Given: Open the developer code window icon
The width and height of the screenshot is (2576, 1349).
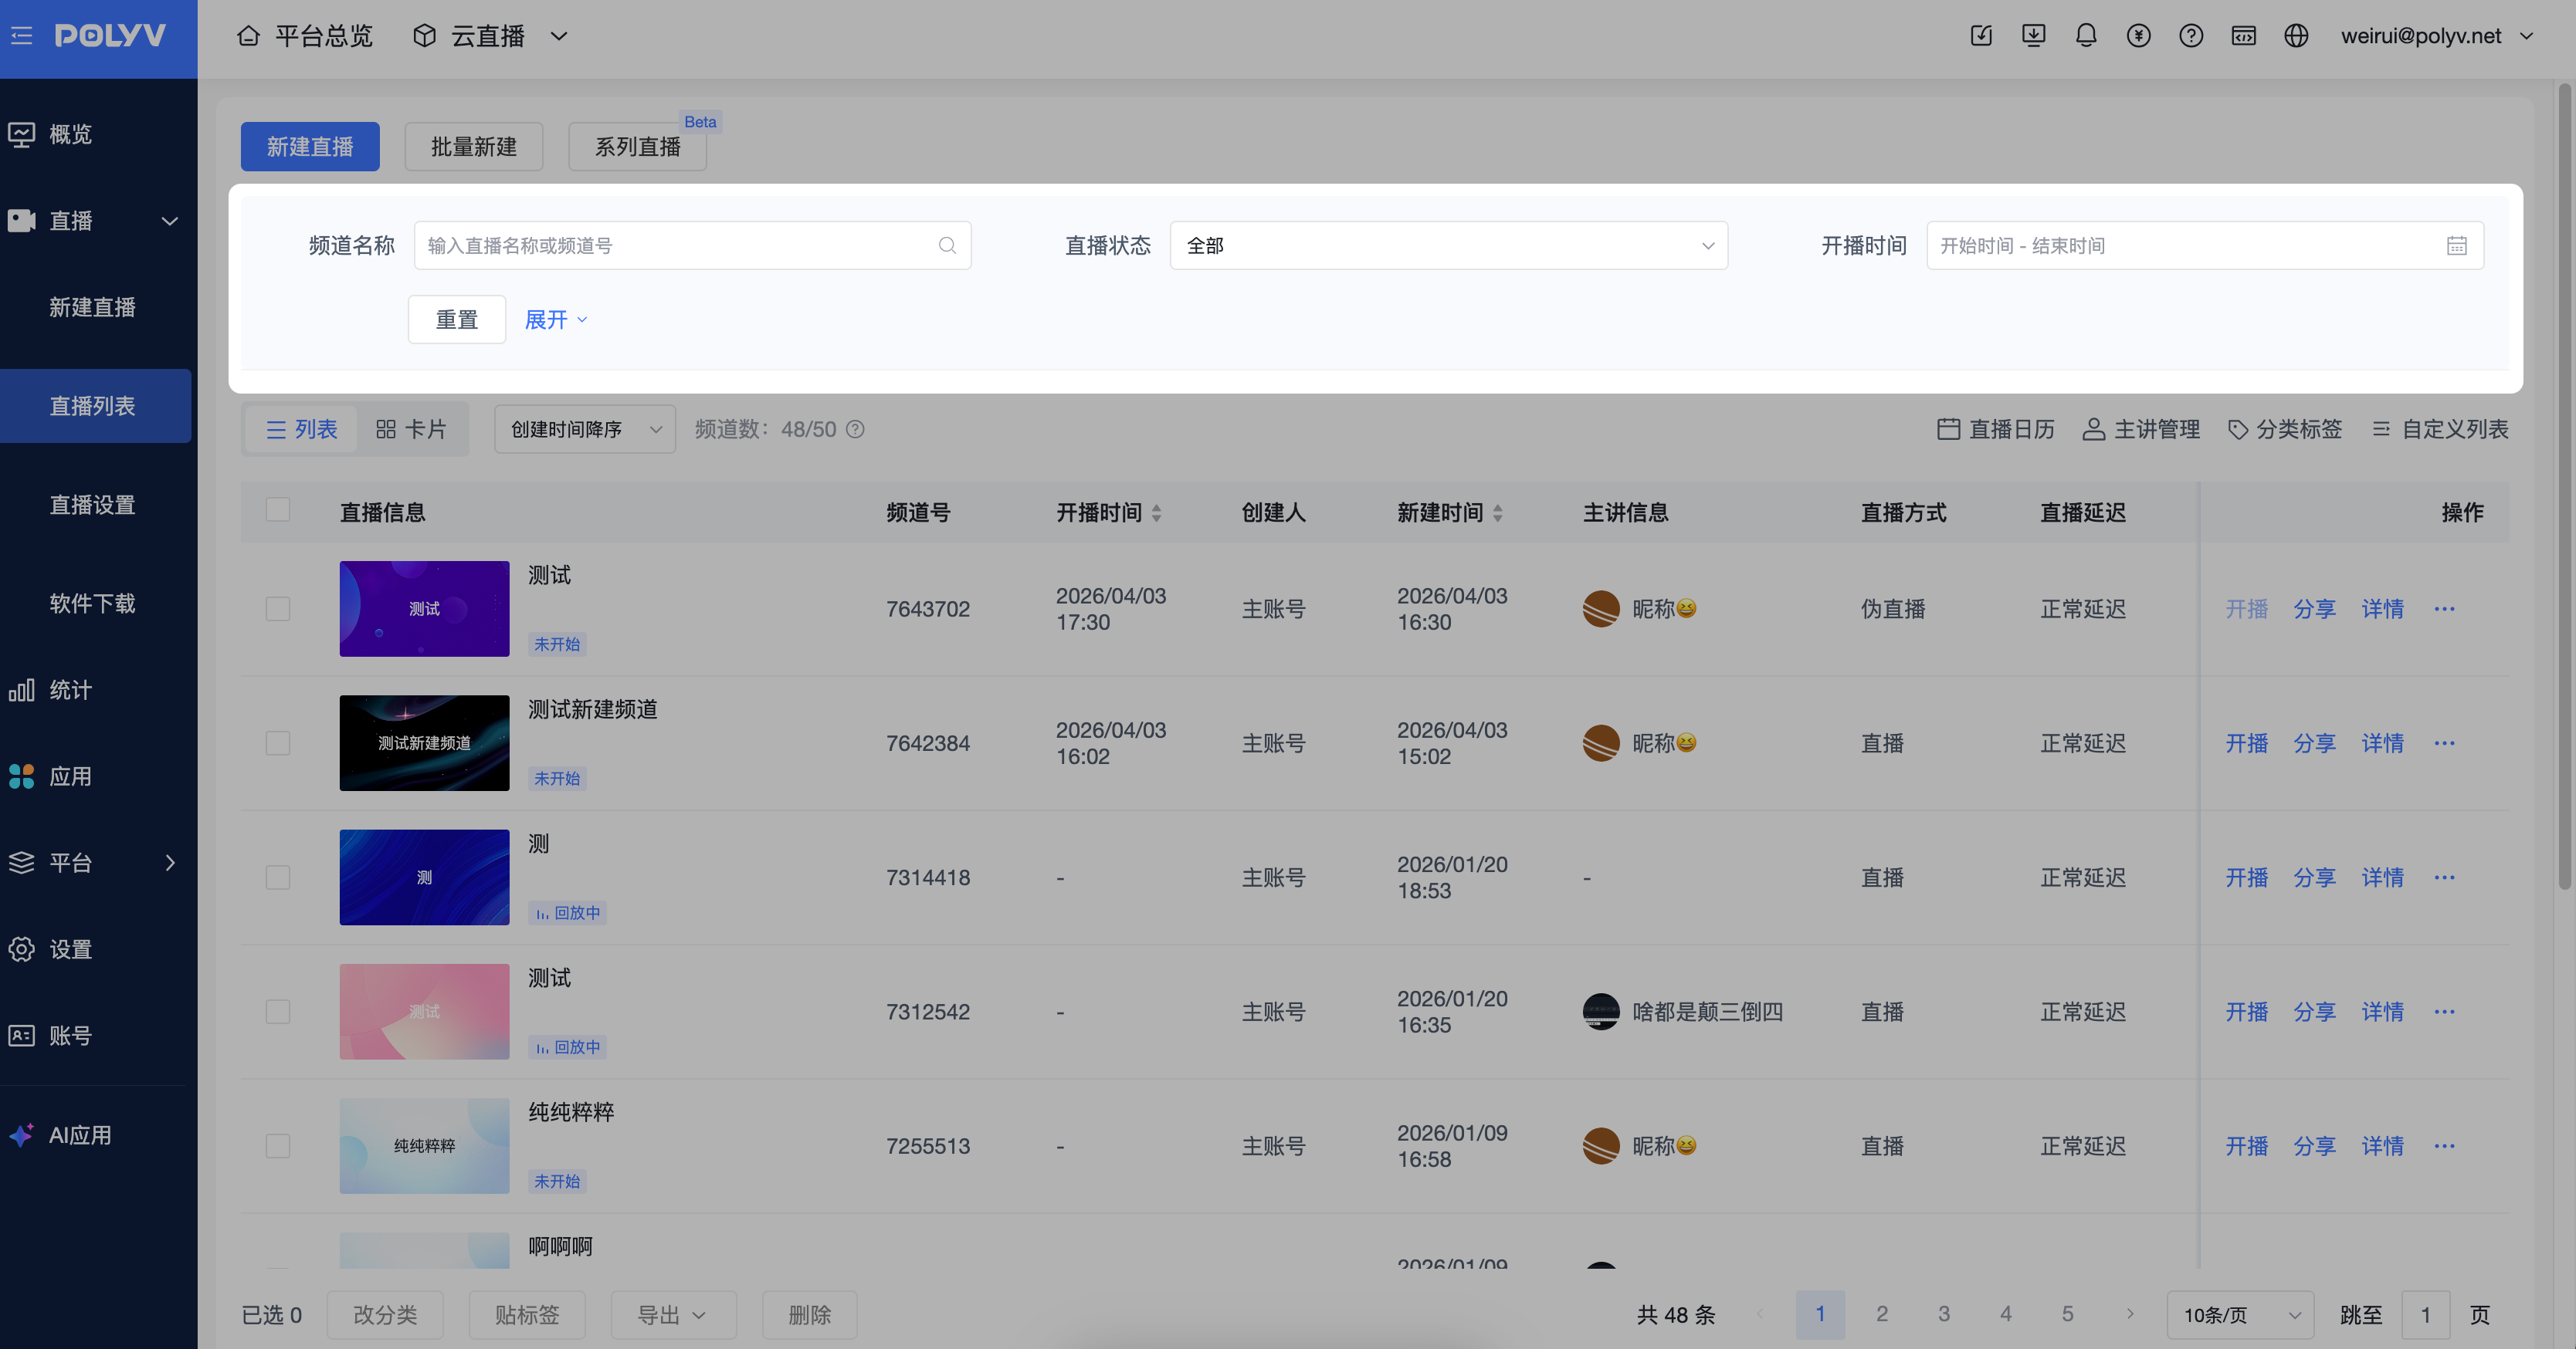Looking at the screenshot, I should [2243, 36].
